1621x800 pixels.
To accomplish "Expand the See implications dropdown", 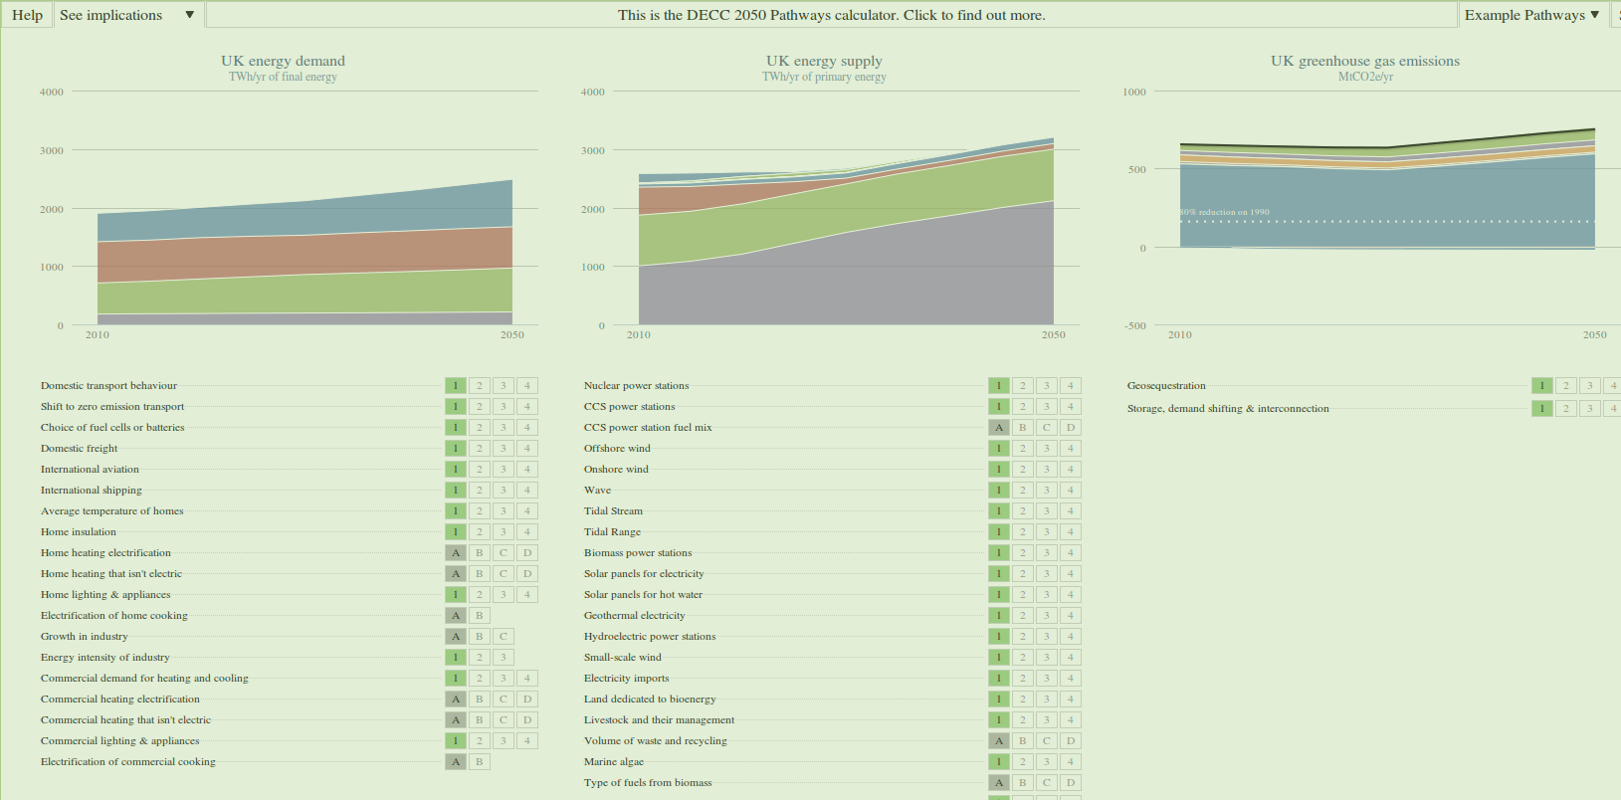I will [x=126, y=15].
